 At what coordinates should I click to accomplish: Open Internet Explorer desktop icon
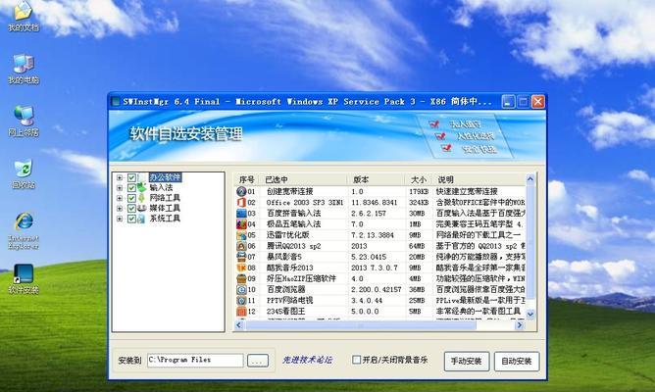click(x=24, y=231)
